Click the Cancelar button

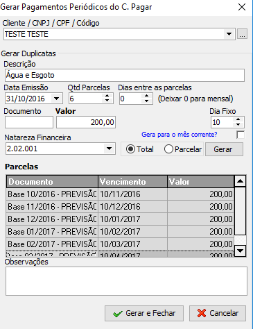218,313
